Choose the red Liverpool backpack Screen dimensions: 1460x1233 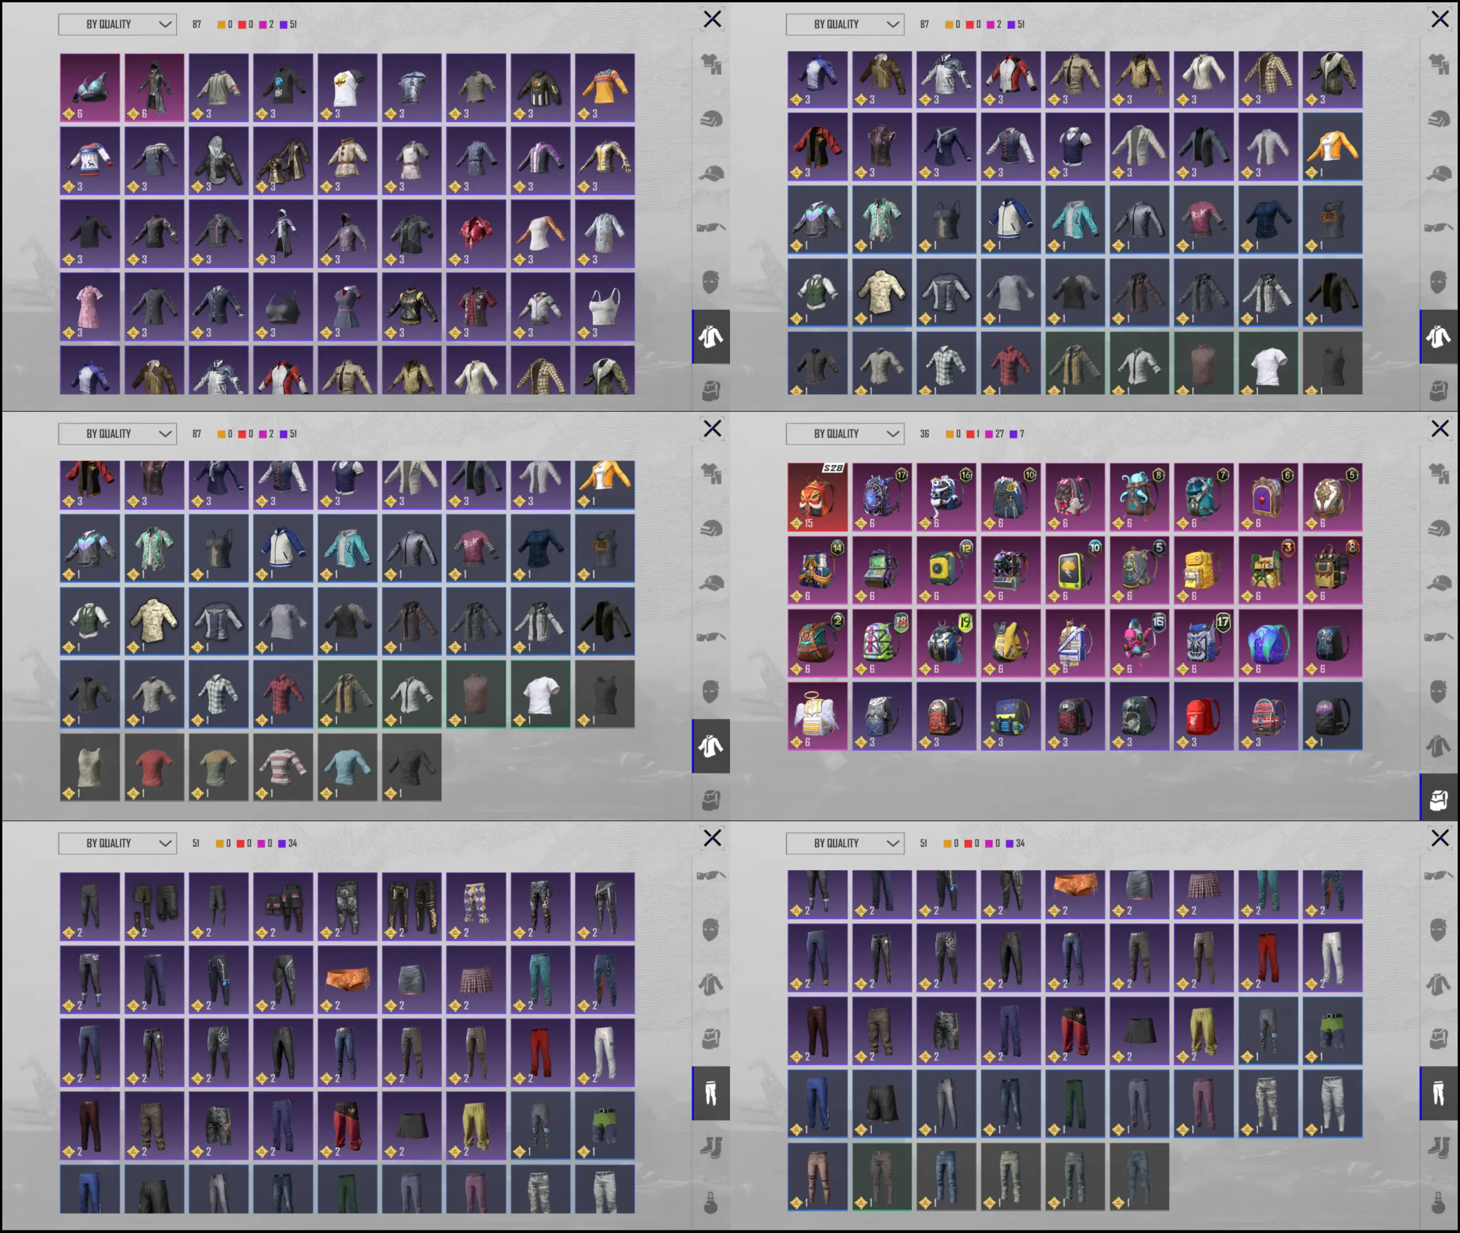(x=1204, y=716)
